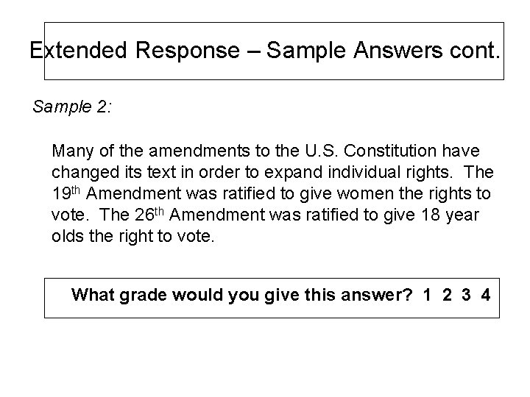Click the '19th' superscript amendment text
Viewport: 530px width, 397px height.
coord(66,193)
